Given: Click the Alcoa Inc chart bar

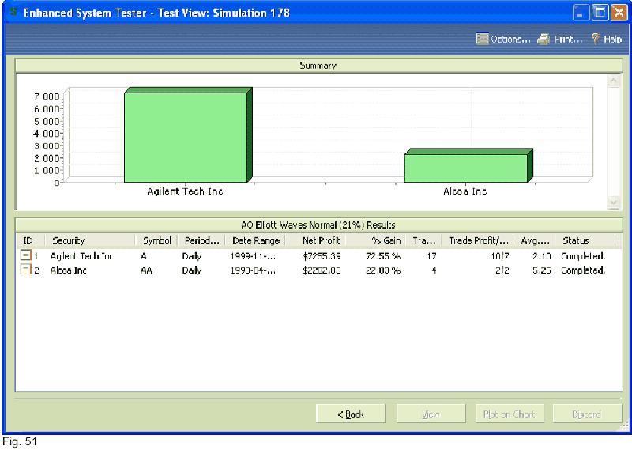Looking at the screenshot, I should (468, 165).
